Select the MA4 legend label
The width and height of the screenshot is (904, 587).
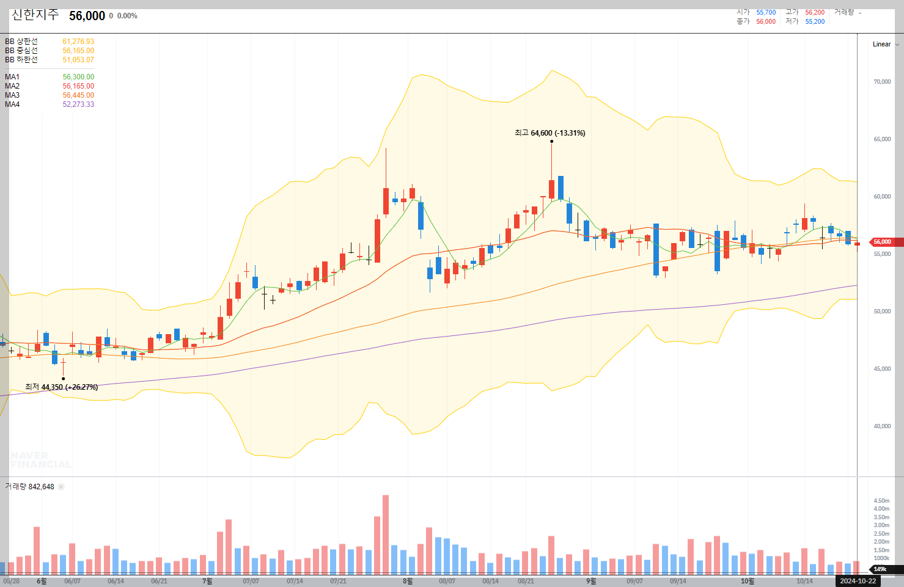(12, 104)
